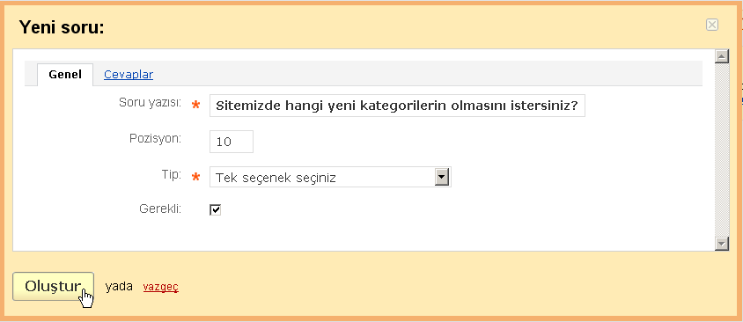This screenshot has width=743, height=322.
Task: Select the Genel tab
Action: point(65,75)
